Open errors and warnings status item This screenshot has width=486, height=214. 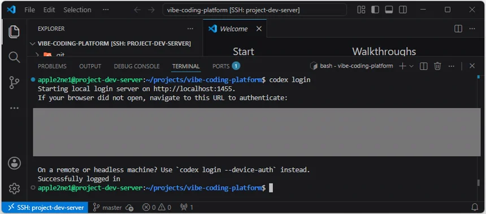pos(157,207)
